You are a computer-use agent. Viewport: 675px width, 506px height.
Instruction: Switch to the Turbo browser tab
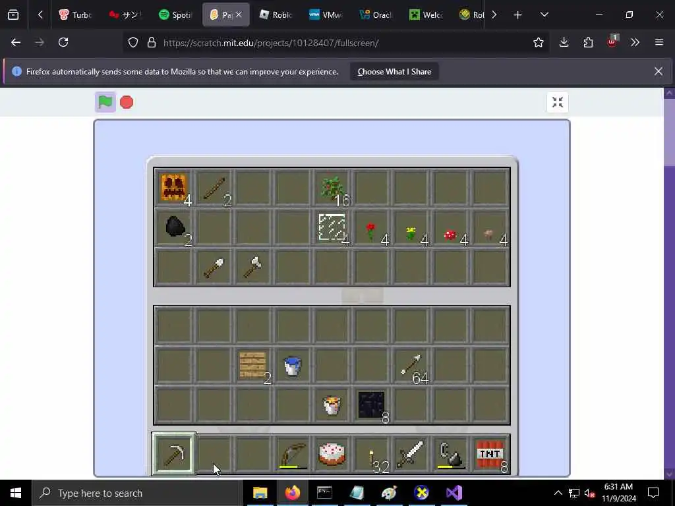click(x=76, y=14)
